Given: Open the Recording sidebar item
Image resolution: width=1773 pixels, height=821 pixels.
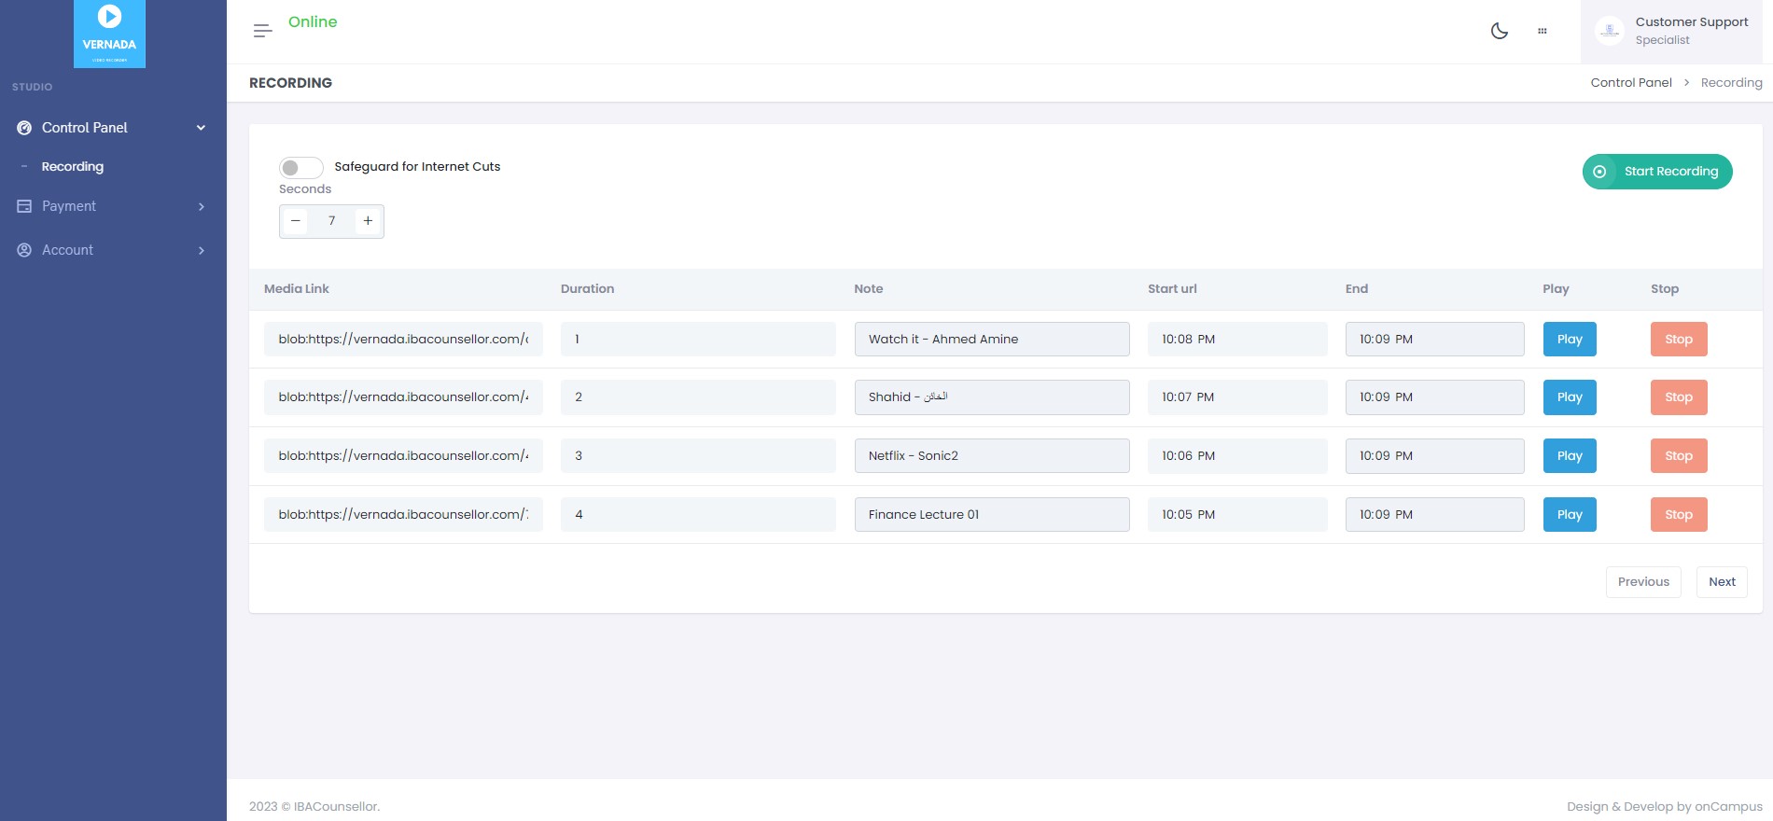Looking at the screenshot, I should pyautogui.click(x=73, y=167).
